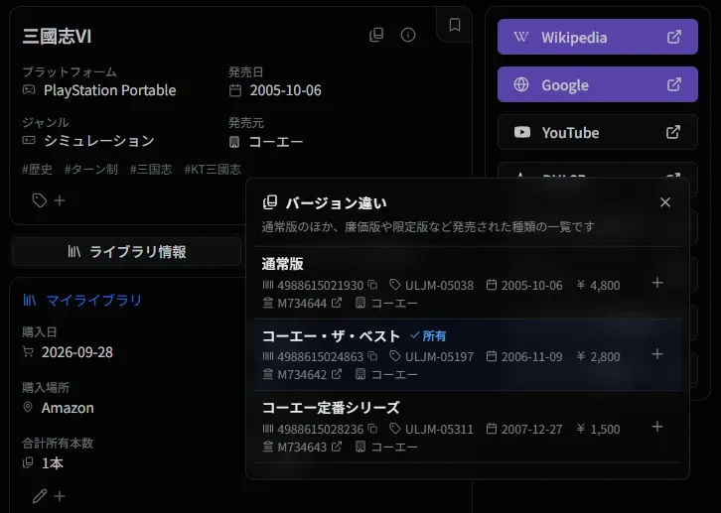Click the plus icon next to the pencil icon

click(60, 496)
